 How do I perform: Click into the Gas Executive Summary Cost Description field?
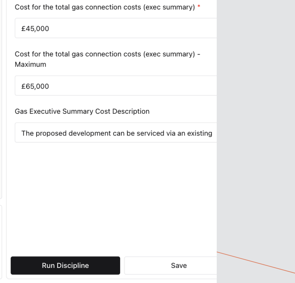point(116,133)
